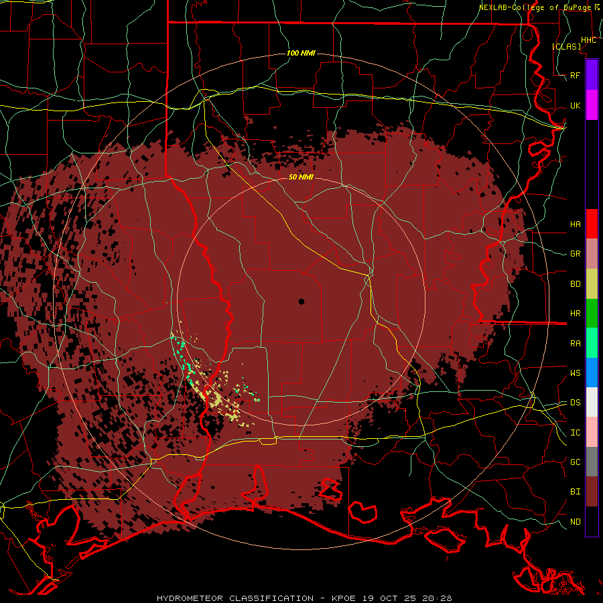Screen dimensions: 603x603
Task: Click the RA mint-green legend swatch
Action: (x=592, y=343)
